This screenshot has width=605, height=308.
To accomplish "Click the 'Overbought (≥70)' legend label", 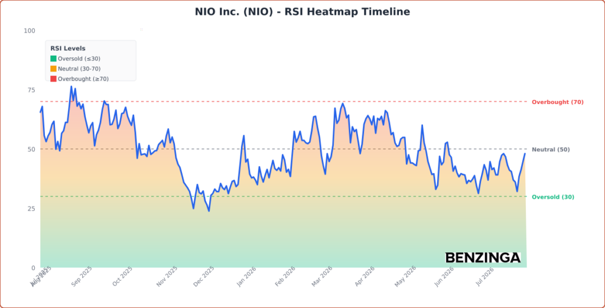I will coord(83,79).
